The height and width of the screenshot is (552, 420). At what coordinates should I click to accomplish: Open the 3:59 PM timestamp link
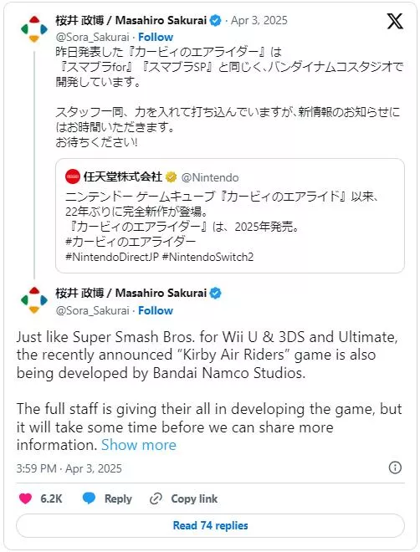pyautogui.click(x=69, y=468)
